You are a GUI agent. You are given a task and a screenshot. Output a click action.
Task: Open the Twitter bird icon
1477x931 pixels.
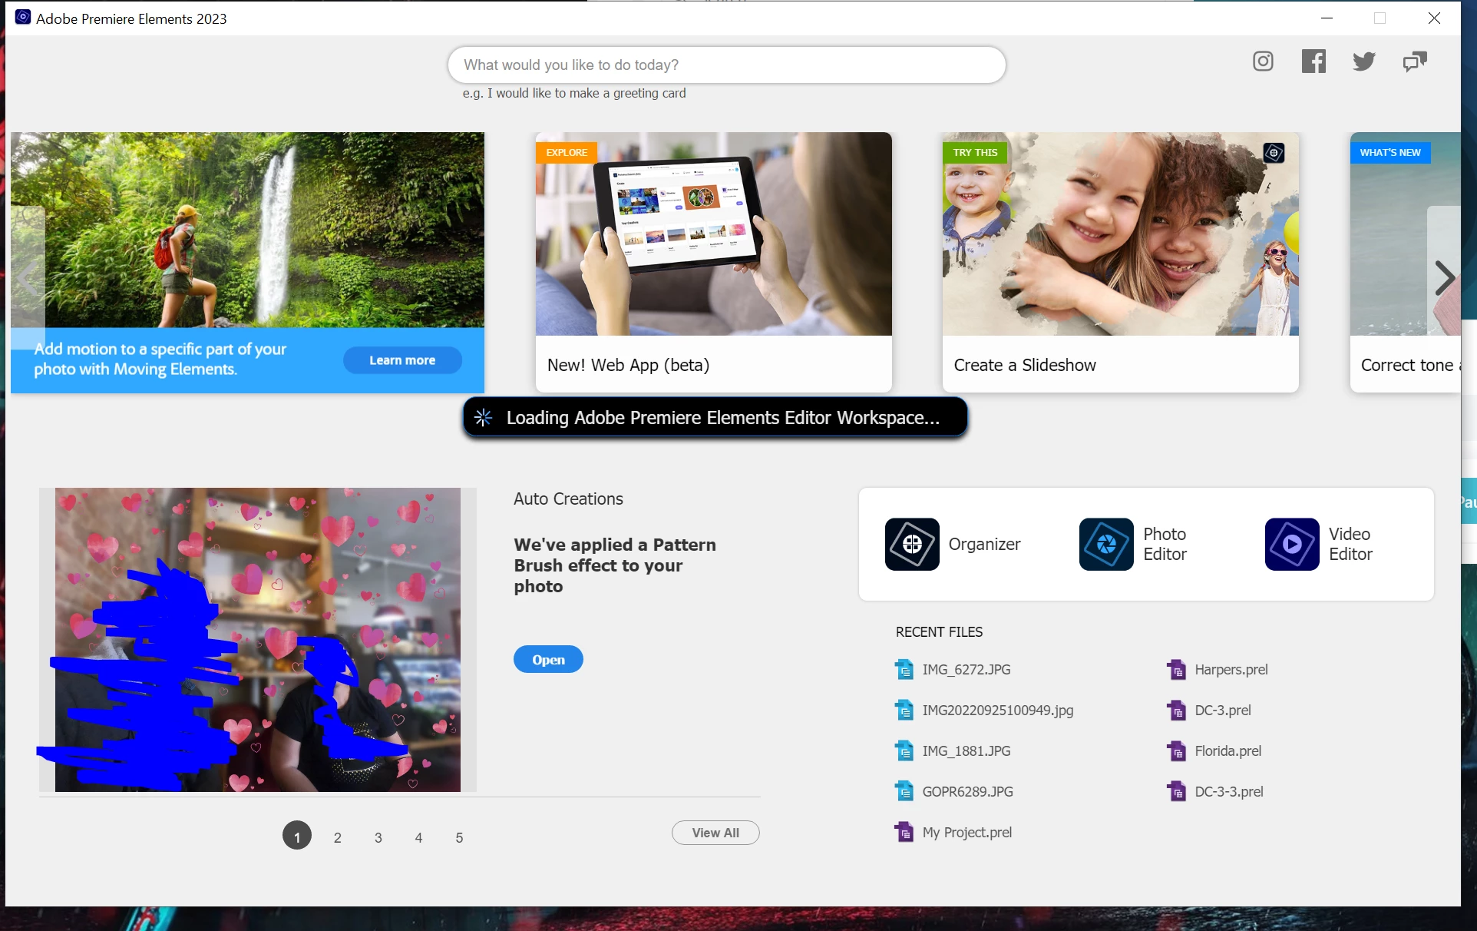[x=1363, y=61]
